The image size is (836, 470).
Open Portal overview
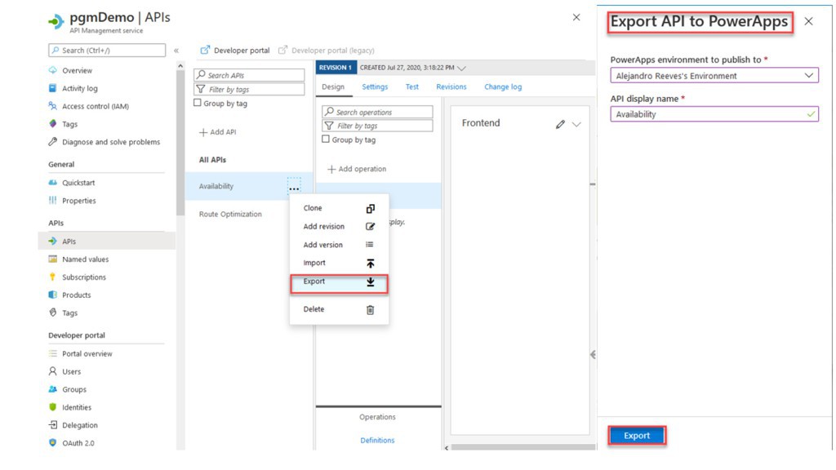click(x=87, y=353)
